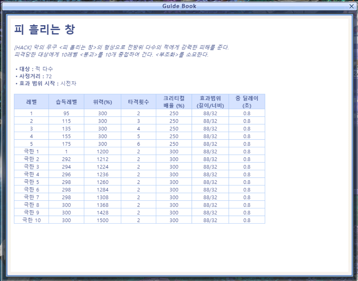
Task: Select the 위력 value 1308
Action: [x=103, y=197]
